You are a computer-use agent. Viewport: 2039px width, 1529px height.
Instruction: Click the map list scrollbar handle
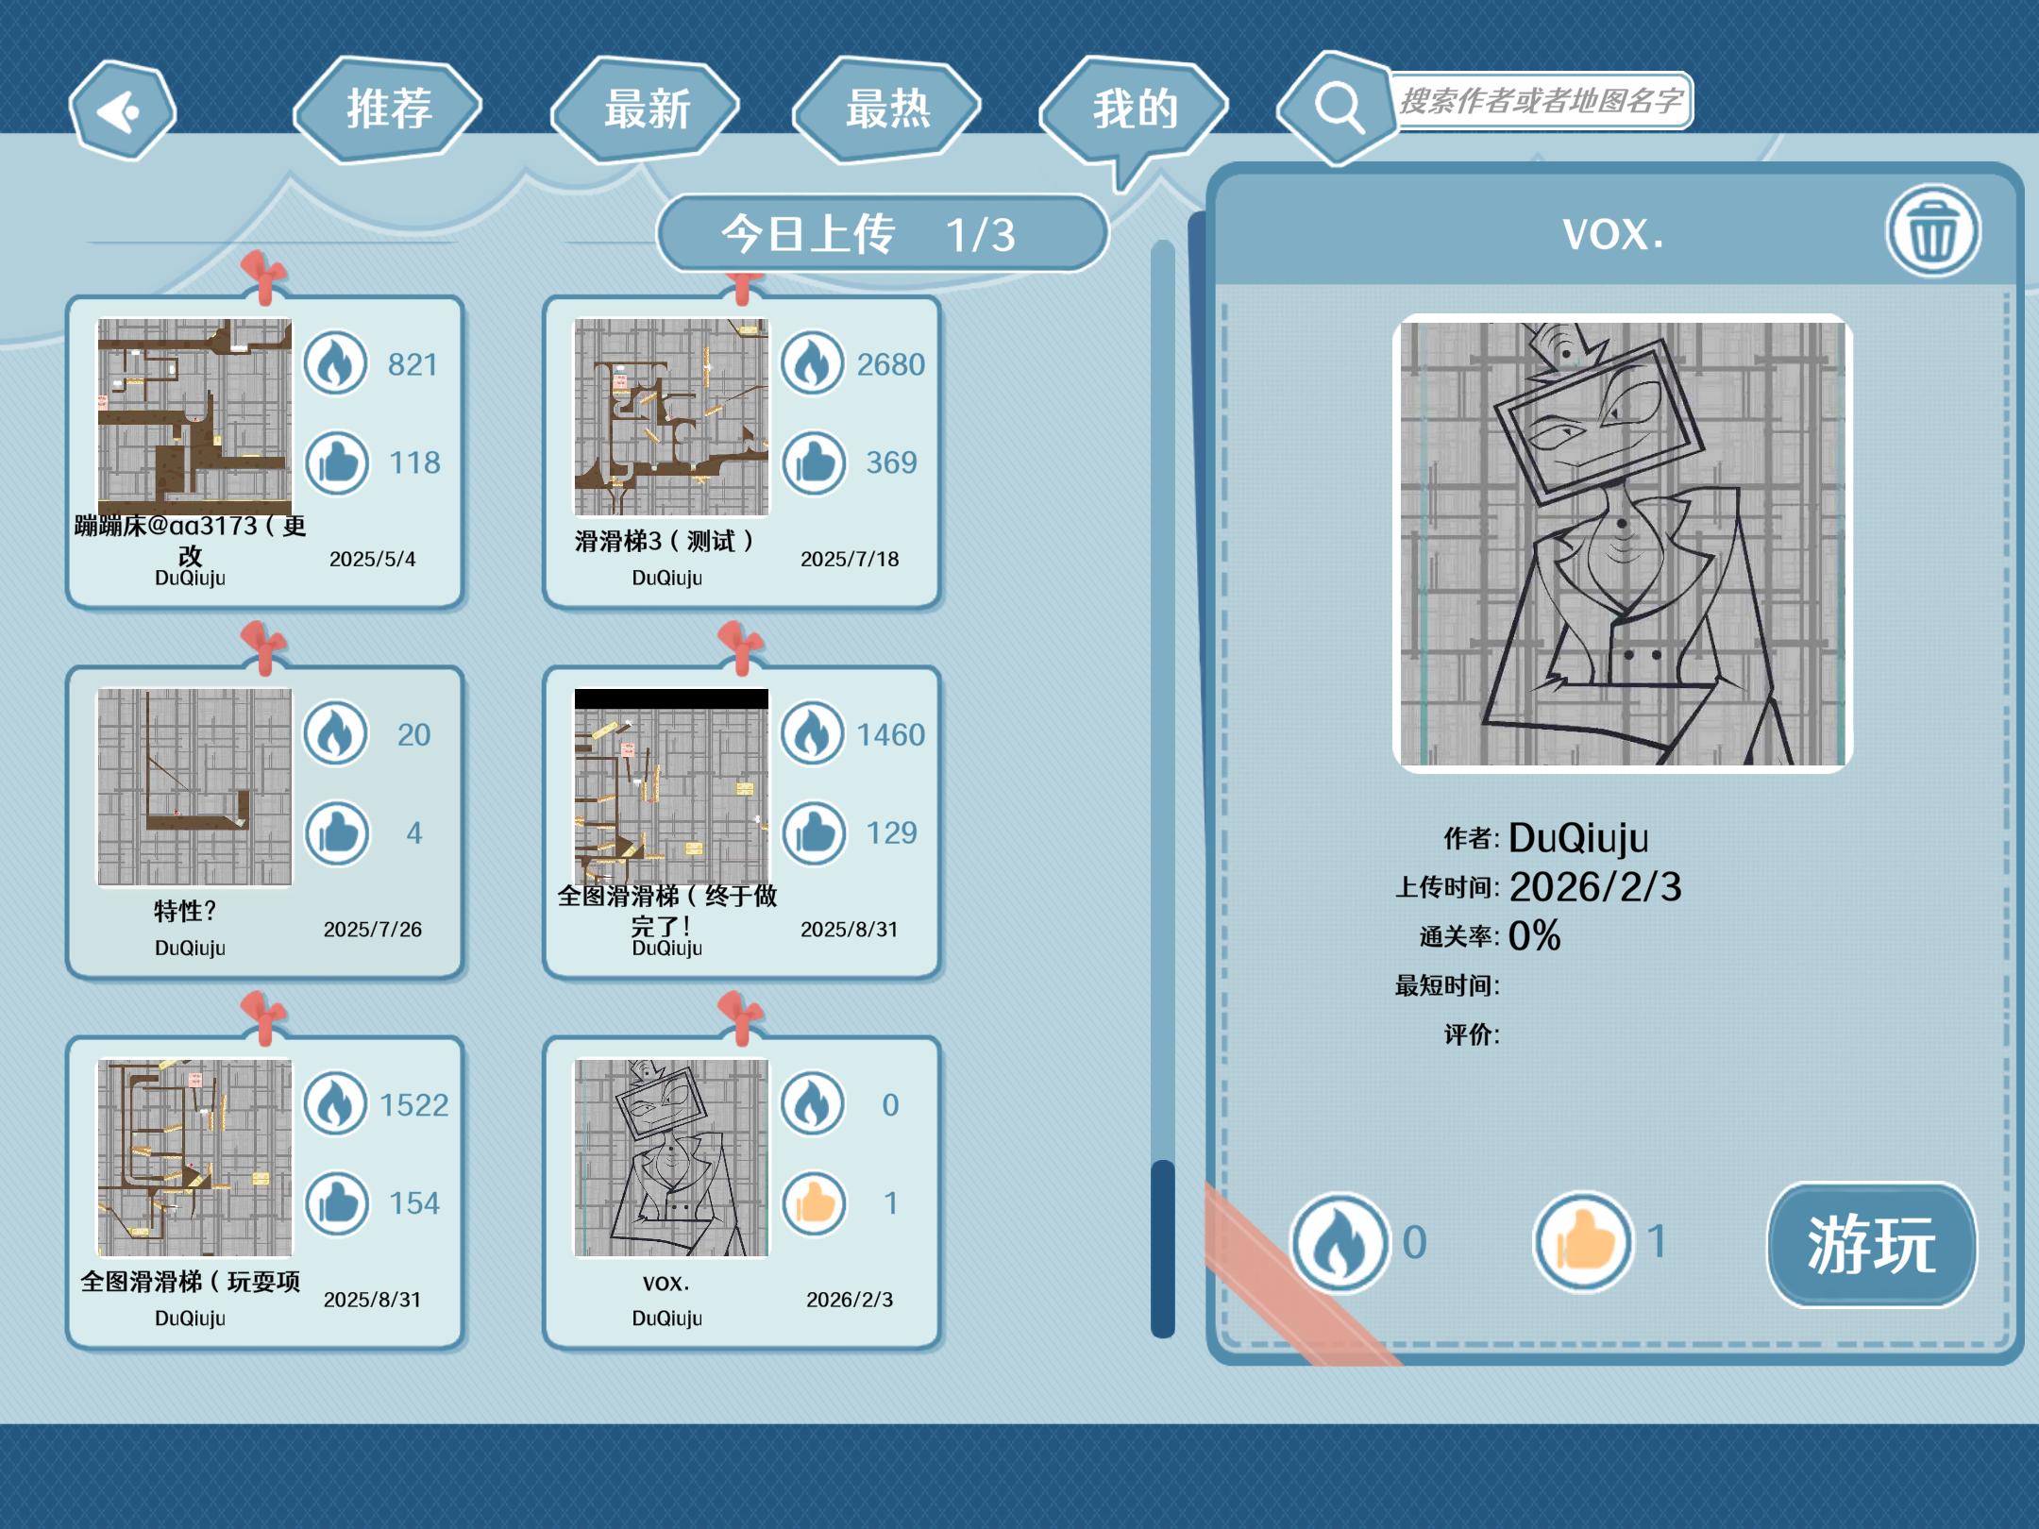pos(1163,1246)
